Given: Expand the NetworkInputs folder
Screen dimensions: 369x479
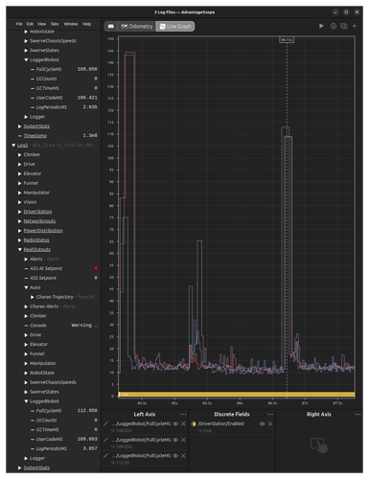Looking at the screenshot, I should [x=20, y=221].
